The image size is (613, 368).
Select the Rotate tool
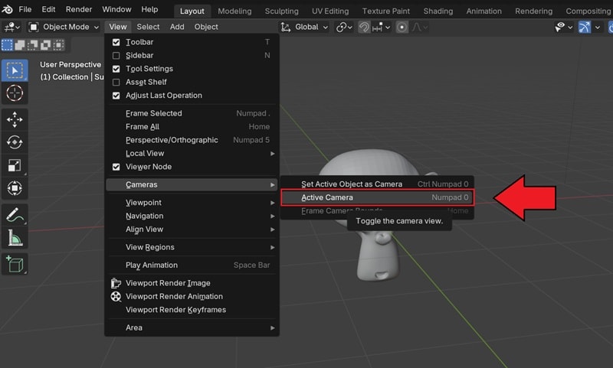15,142
